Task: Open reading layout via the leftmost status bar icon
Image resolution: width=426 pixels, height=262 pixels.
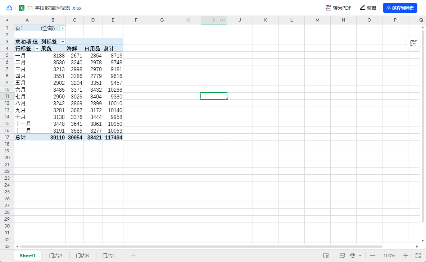Action: click(x=326, y=256)
